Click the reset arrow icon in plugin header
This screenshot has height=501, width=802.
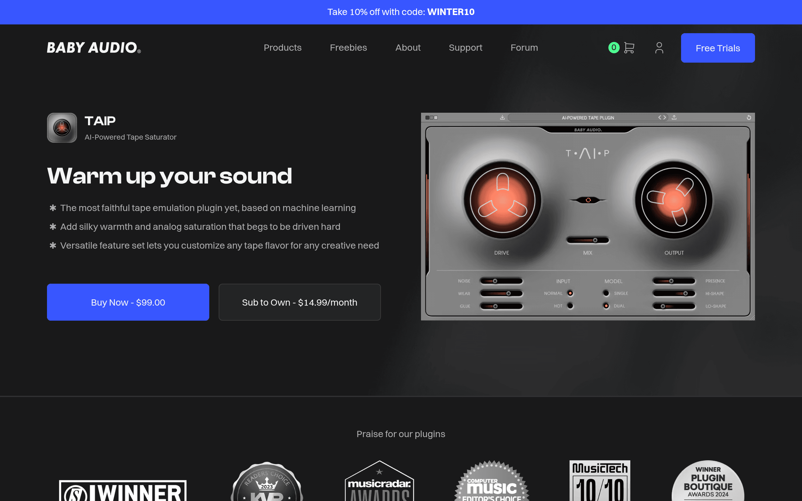[x=749, y=117]
